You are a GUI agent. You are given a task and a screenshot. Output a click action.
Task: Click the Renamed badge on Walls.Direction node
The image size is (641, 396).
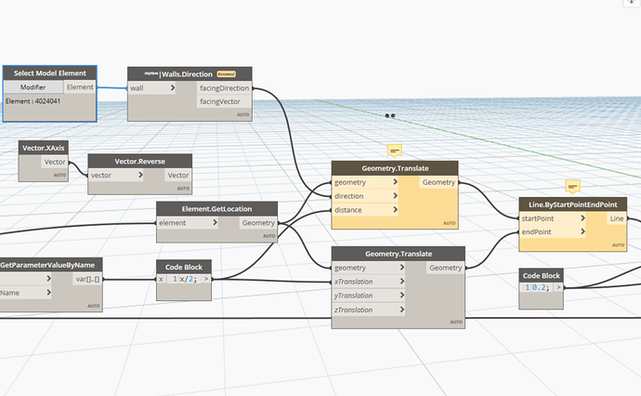[x=226, y=73]
